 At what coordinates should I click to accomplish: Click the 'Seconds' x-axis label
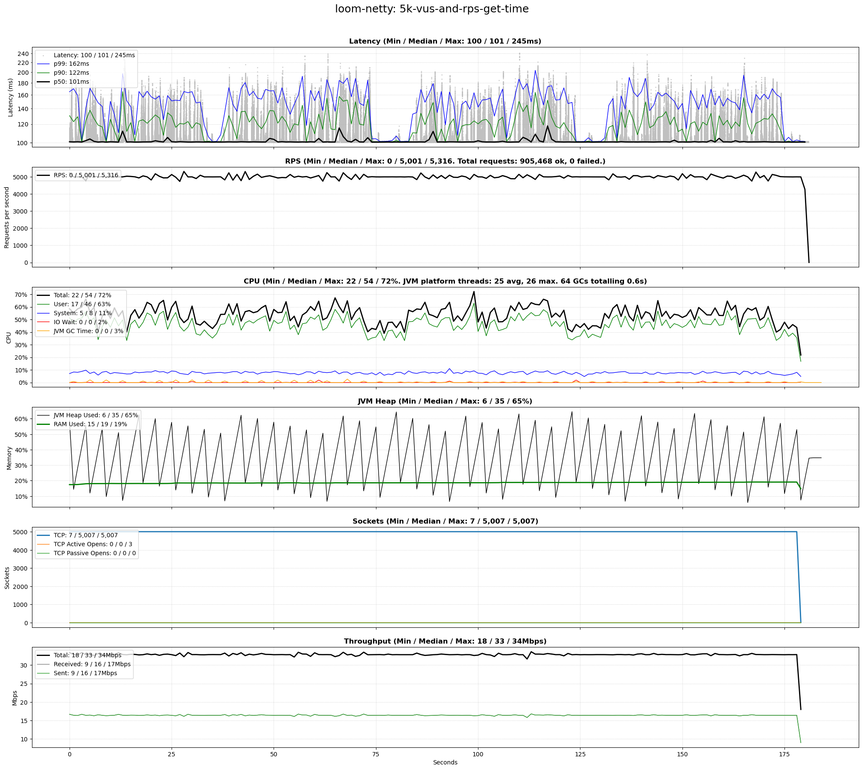pos(445,762)
